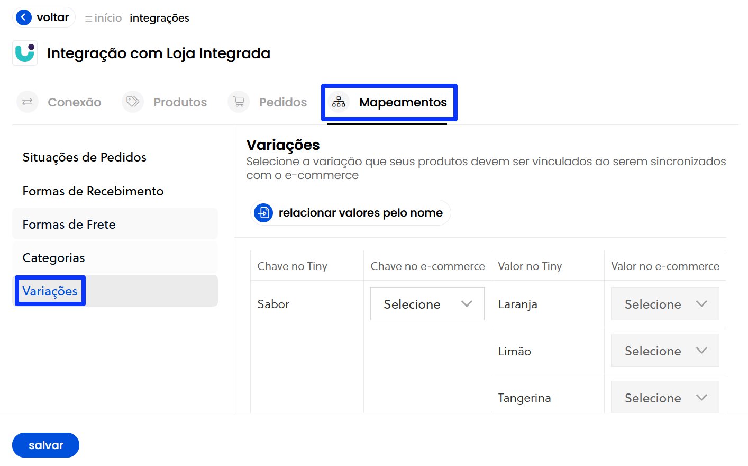Click the Produtos tag icon
The height and width of the screenshot is (466, 748).
(133, 102)
